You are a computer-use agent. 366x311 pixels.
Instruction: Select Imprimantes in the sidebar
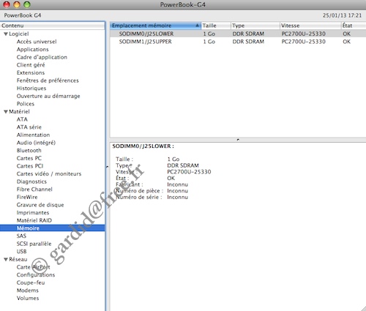tap(33, 213)
